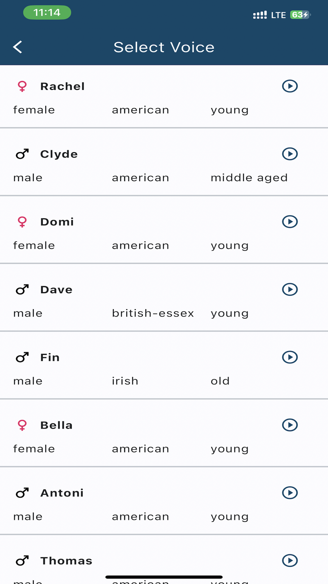Play Rachel's voice preview
The height and width of the screenshot is (584, 328).
point(290,86)
